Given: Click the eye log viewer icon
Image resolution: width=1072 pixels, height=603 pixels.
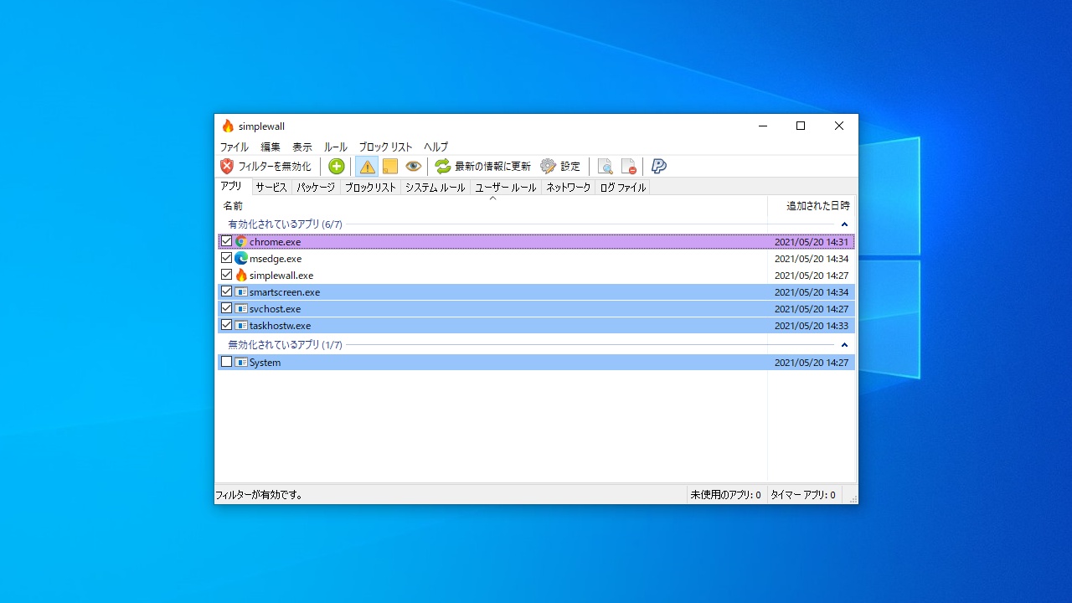Looking at the screenshot, I should [413, 167].
